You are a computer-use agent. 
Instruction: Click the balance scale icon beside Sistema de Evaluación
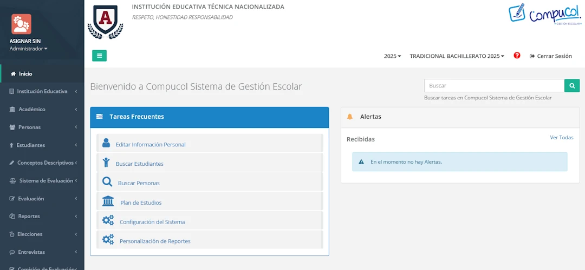[x=12, y=181]
